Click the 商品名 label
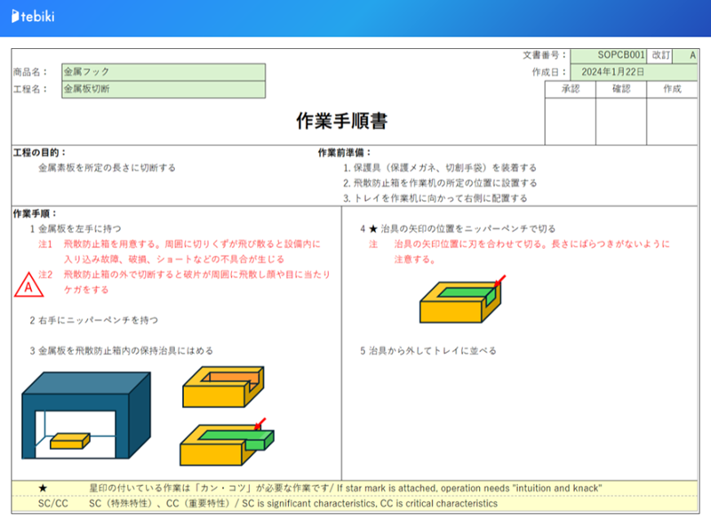 30,72
